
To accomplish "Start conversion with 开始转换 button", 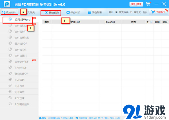I will click(x=52, y=12).
